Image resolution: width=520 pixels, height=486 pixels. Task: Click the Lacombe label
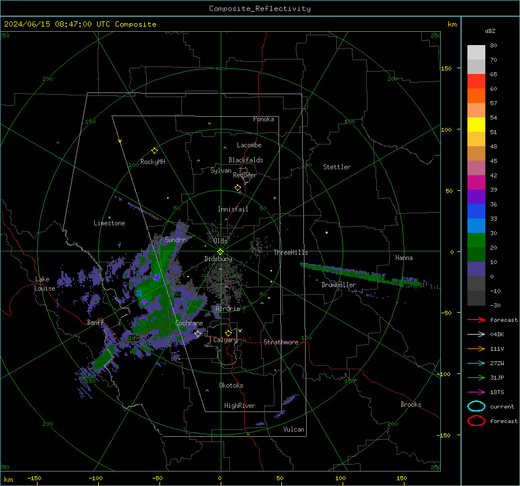[x=249, y=145]
